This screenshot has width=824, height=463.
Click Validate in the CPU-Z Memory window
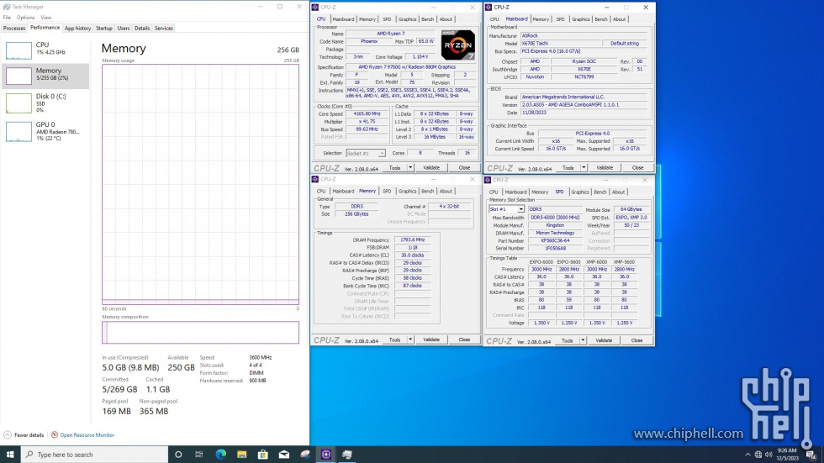[431, 339]
